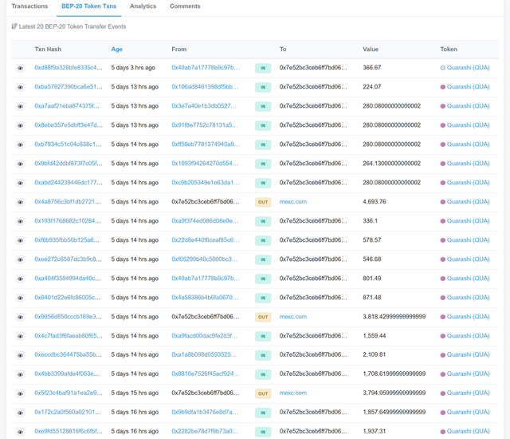Click the sort icon beside Latest 20 BEP-20 events
The image size is (510, 439).
point(14,26)
